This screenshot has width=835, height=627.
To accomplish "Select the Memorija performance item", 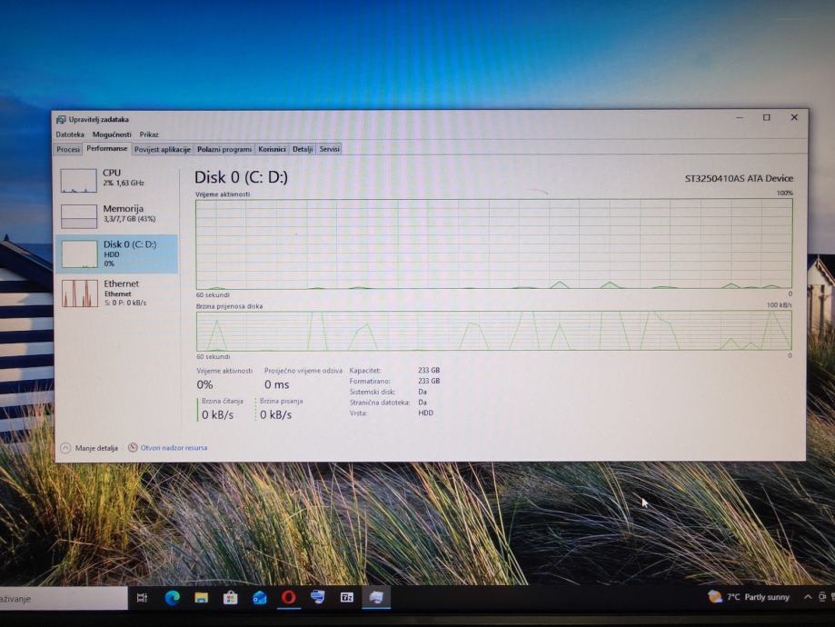I will coord(116,215).
